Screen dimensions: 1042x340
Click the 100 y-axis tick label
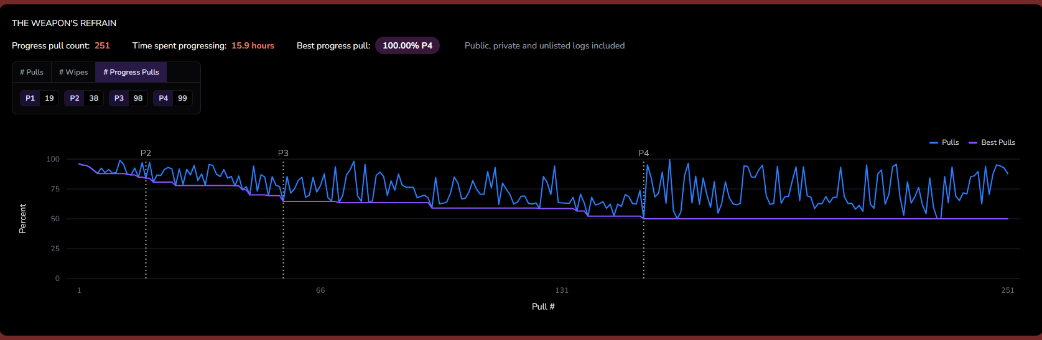53,159
